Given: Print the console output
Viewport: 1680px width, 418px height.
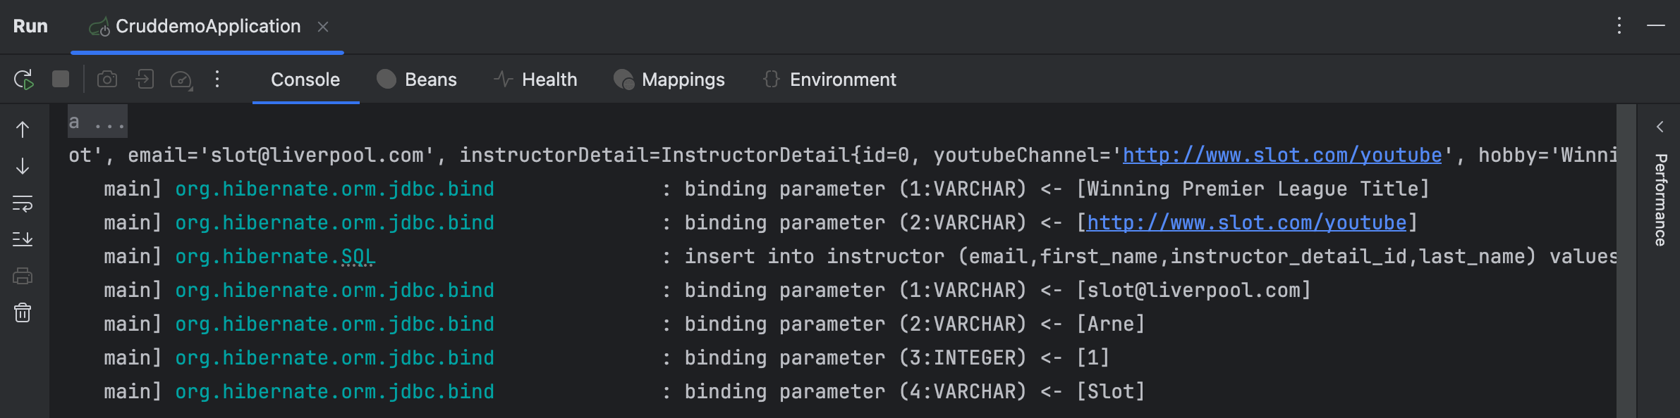Looking at the screenshot, I should 23,276.
